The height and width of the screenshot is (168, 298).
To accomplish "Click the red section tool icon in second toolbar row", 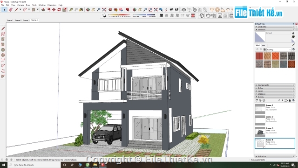I will (193, 16).
